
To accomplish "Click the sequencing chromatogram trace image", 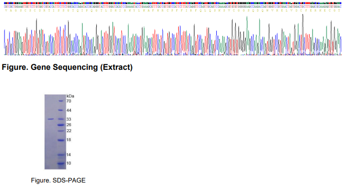I will point(173,35).
